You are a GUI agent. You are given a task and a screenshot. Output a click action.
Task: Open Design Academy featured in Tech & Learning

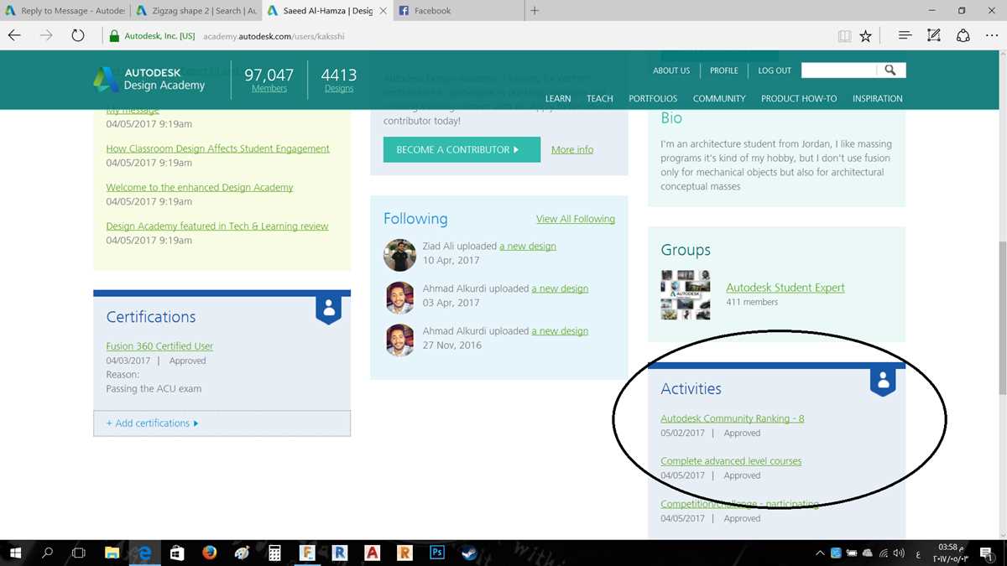[x=217, y=226]
